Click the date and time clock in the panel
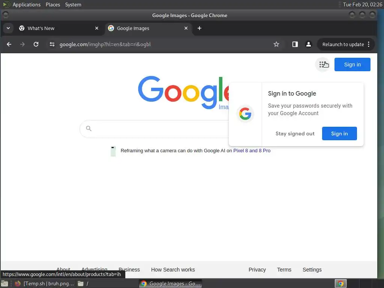384x288 pixels. tap(363, 4)
